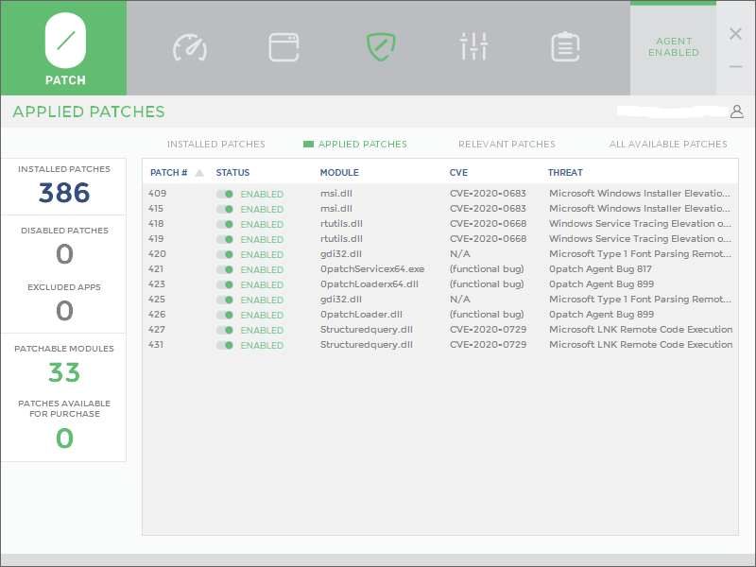Click the Agent Enabled button
This screenshot has height=567, width=756.
[673, 47]
